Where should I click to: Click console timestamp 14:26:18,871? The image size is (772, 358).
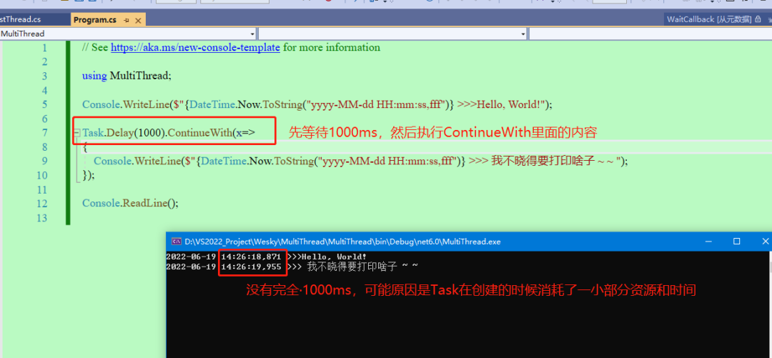(x=251, y=257)
